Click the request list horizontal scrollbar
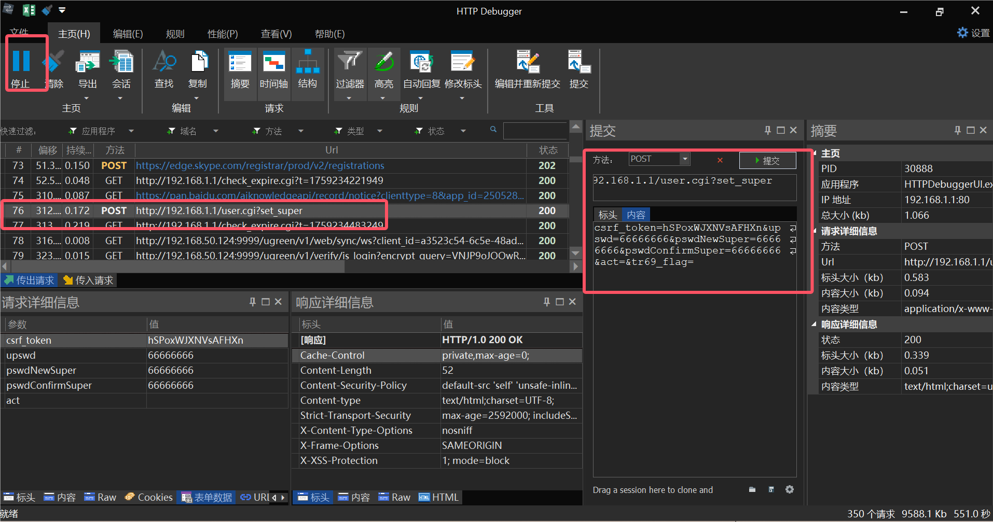 coord(176,266)
